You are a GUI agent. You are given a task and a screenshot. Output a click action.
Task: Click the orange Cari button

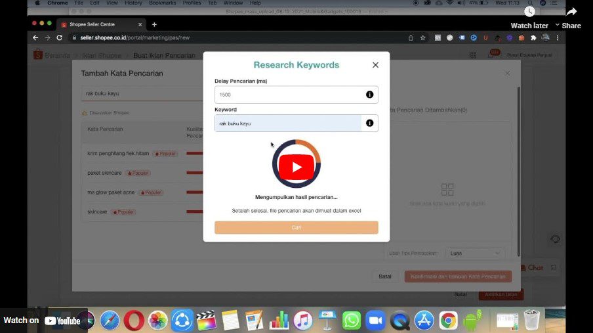point(296,227)
